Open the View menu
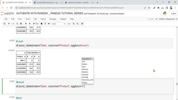 [20, 19]
